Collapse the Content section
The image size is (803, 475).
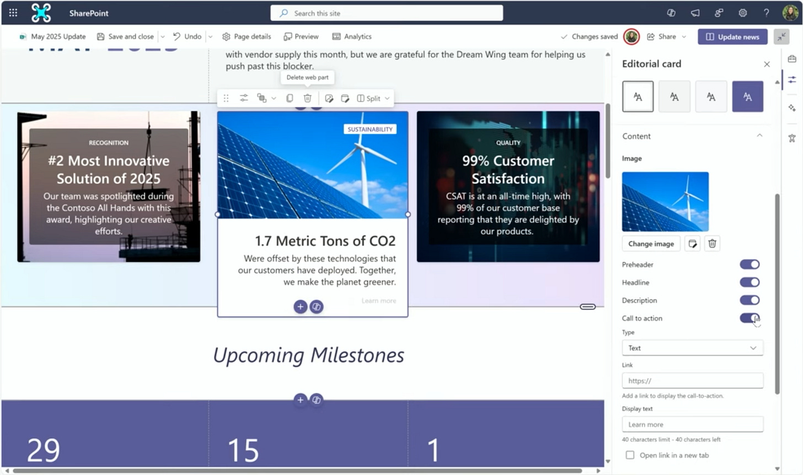tap(759, 136)
